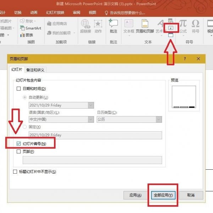This screenshot has width=213, height=213.
Task: Click the slide number icon in ribbon
Action: pyautogui.click(x=171, y=27)
